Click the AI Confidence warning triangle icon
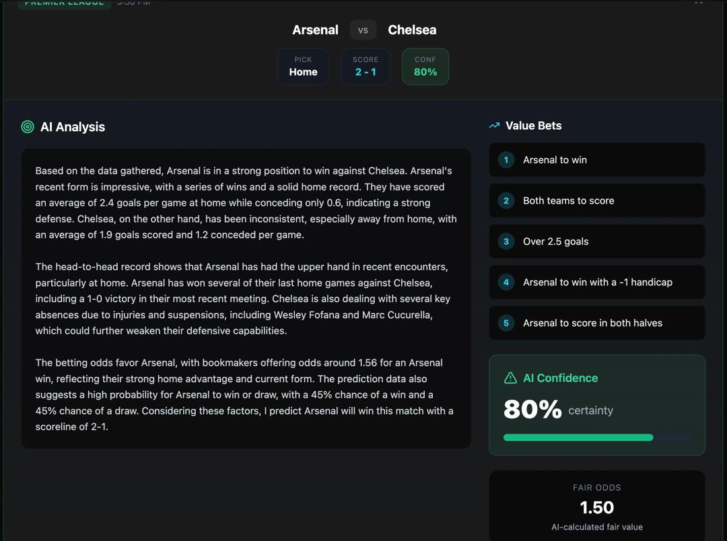This screenshot has height=541, width=727. coord(510,377)
